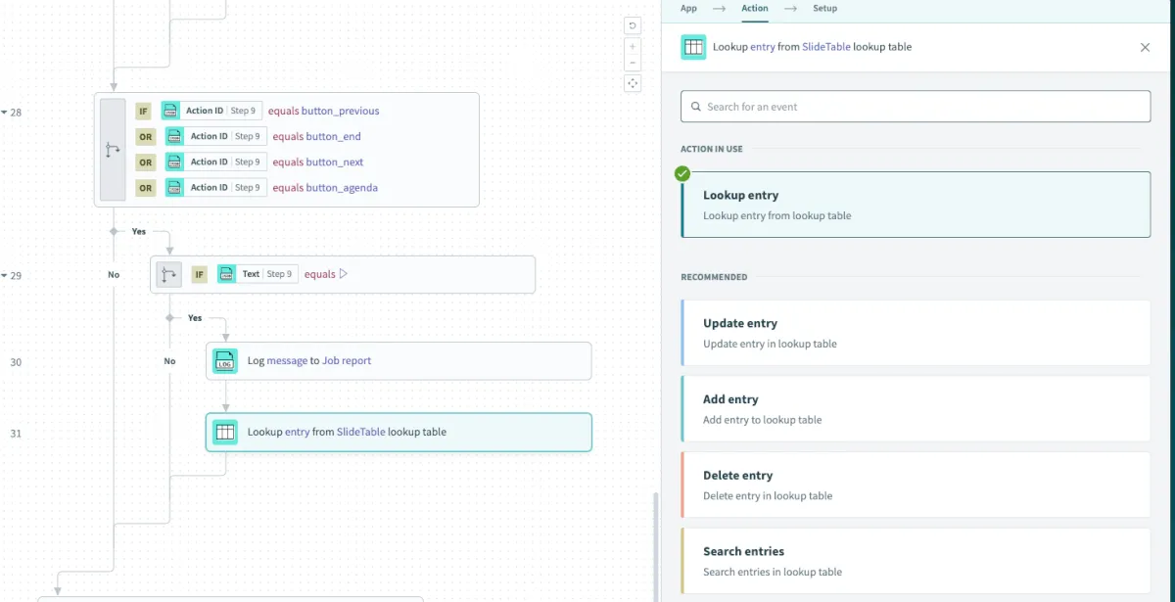Click the 'entry' link in panel header
Viewport: 1175px width, 602px height.
coord(763,47)
